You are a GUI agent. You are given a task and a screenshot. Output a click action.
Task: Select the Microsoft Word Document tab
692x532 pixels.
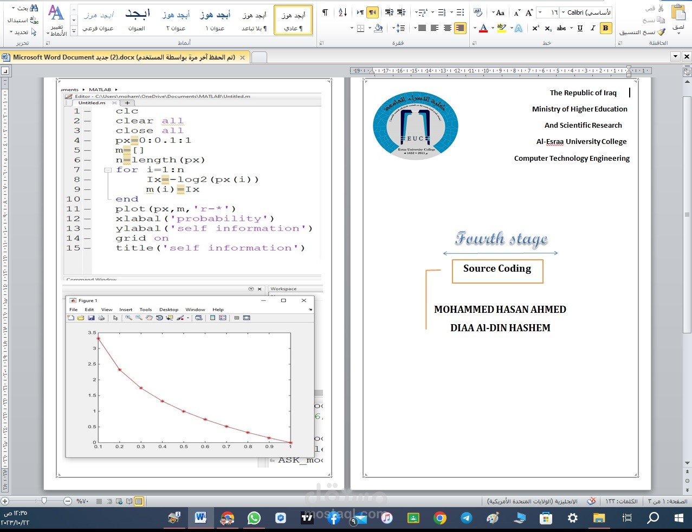[124, 57]
